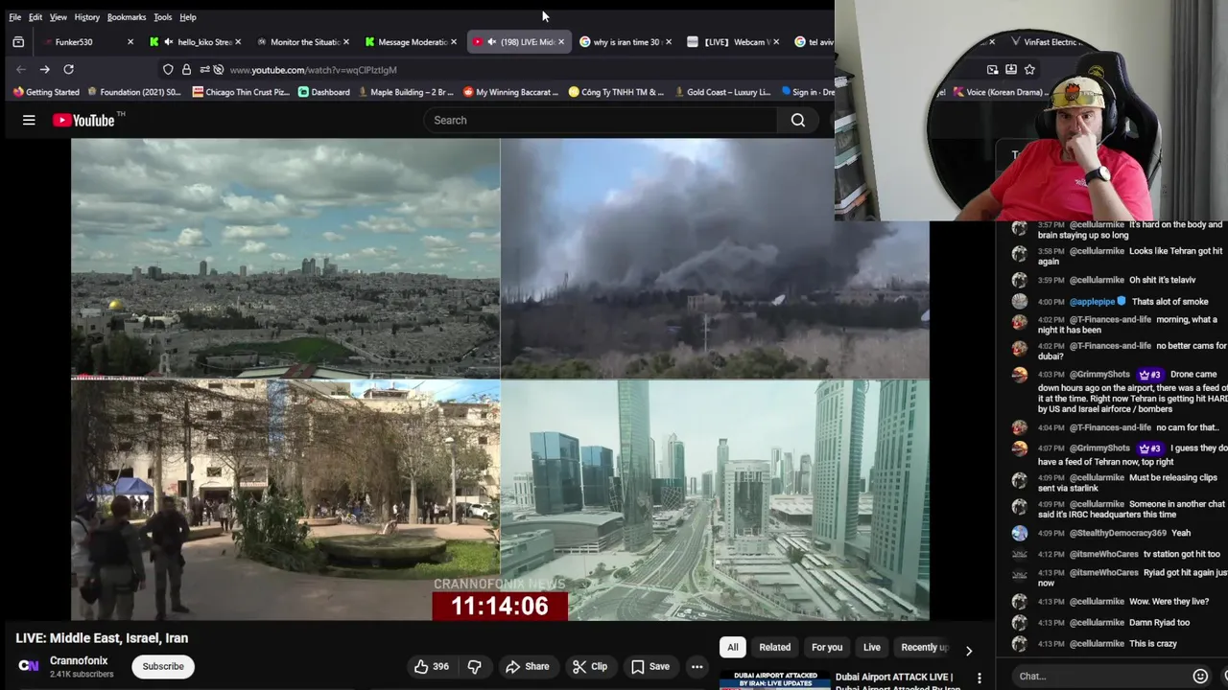Unmute the hello_kiko tab speaker icon
1228x690 pixels.
[x=169, y=42]
